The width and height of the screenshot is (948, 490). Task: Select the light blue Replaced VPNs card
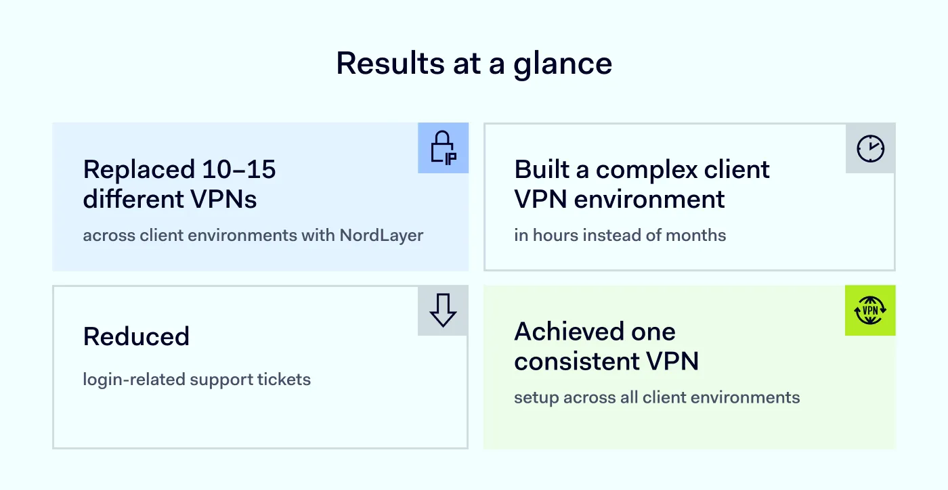point(260,197)
